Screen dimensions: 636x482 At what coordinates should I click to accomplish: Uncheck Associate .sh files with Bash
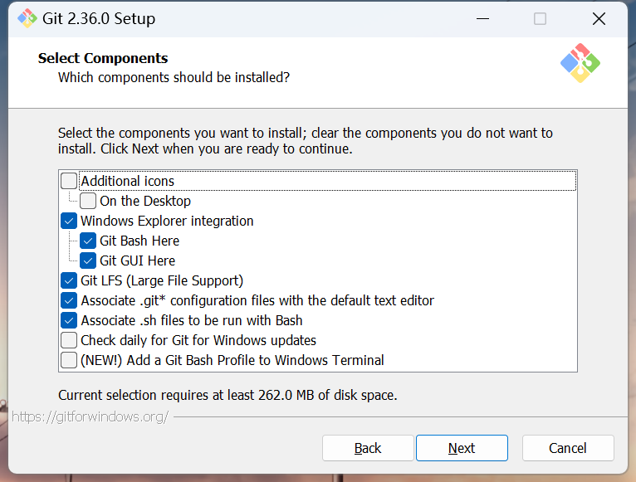(x=69, y=320)
